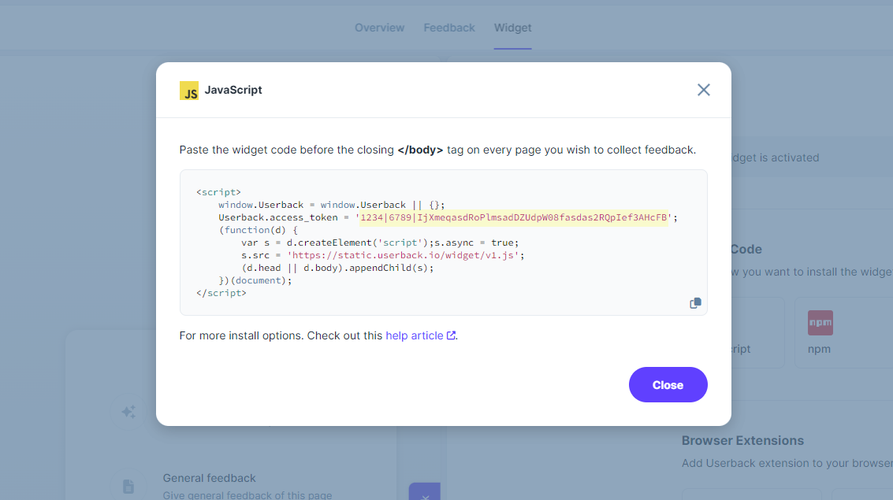The image size is (893, 500).
Task: Click the external link icon after help article
Action: tap(451, 335)
